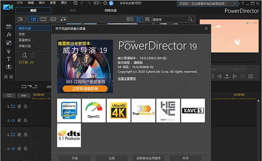Open the aspect ratio dropdown
Screen dimensions: 262x161
tap(97, 3)
